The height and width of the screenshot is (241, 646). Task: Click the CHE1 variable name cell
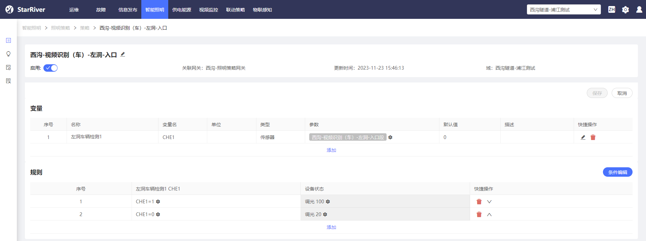[x=183, y=137]
